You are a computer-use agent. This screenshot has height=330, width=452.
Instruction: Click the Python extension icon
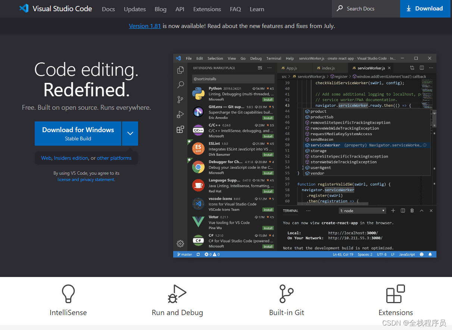tap(198, 93)
